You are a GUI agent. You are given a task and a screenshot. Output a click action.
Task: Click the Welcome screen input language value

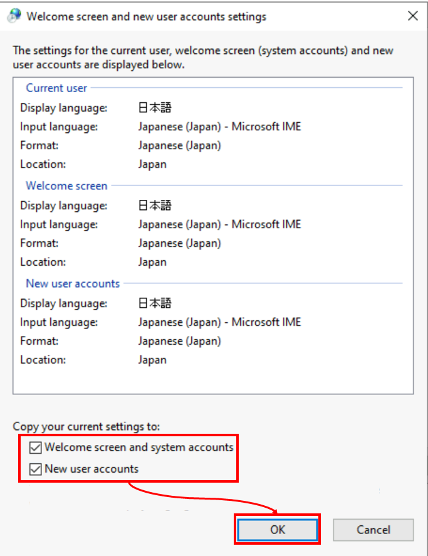(x=219, y=224)
